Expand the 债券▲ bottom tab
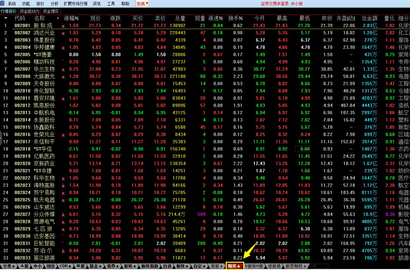 coord(113,266)
